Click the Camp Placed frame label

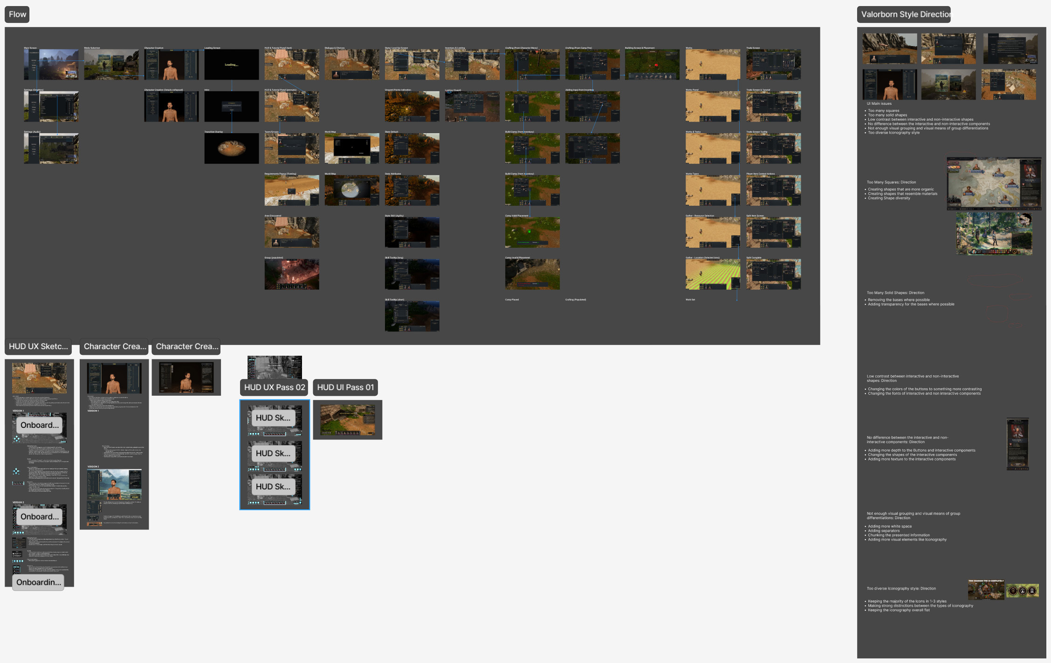pyautogui.click(x=512, y=300)
